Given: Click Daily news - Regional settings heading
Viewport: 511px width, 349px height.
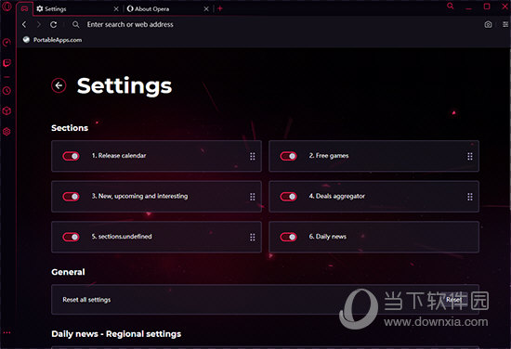Looking at the screenshot, I should pos(116,334).
